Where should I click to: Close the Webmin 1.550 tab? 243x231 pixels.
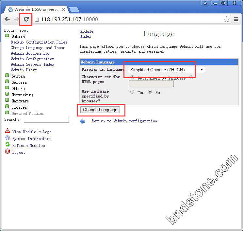(64, 9)
